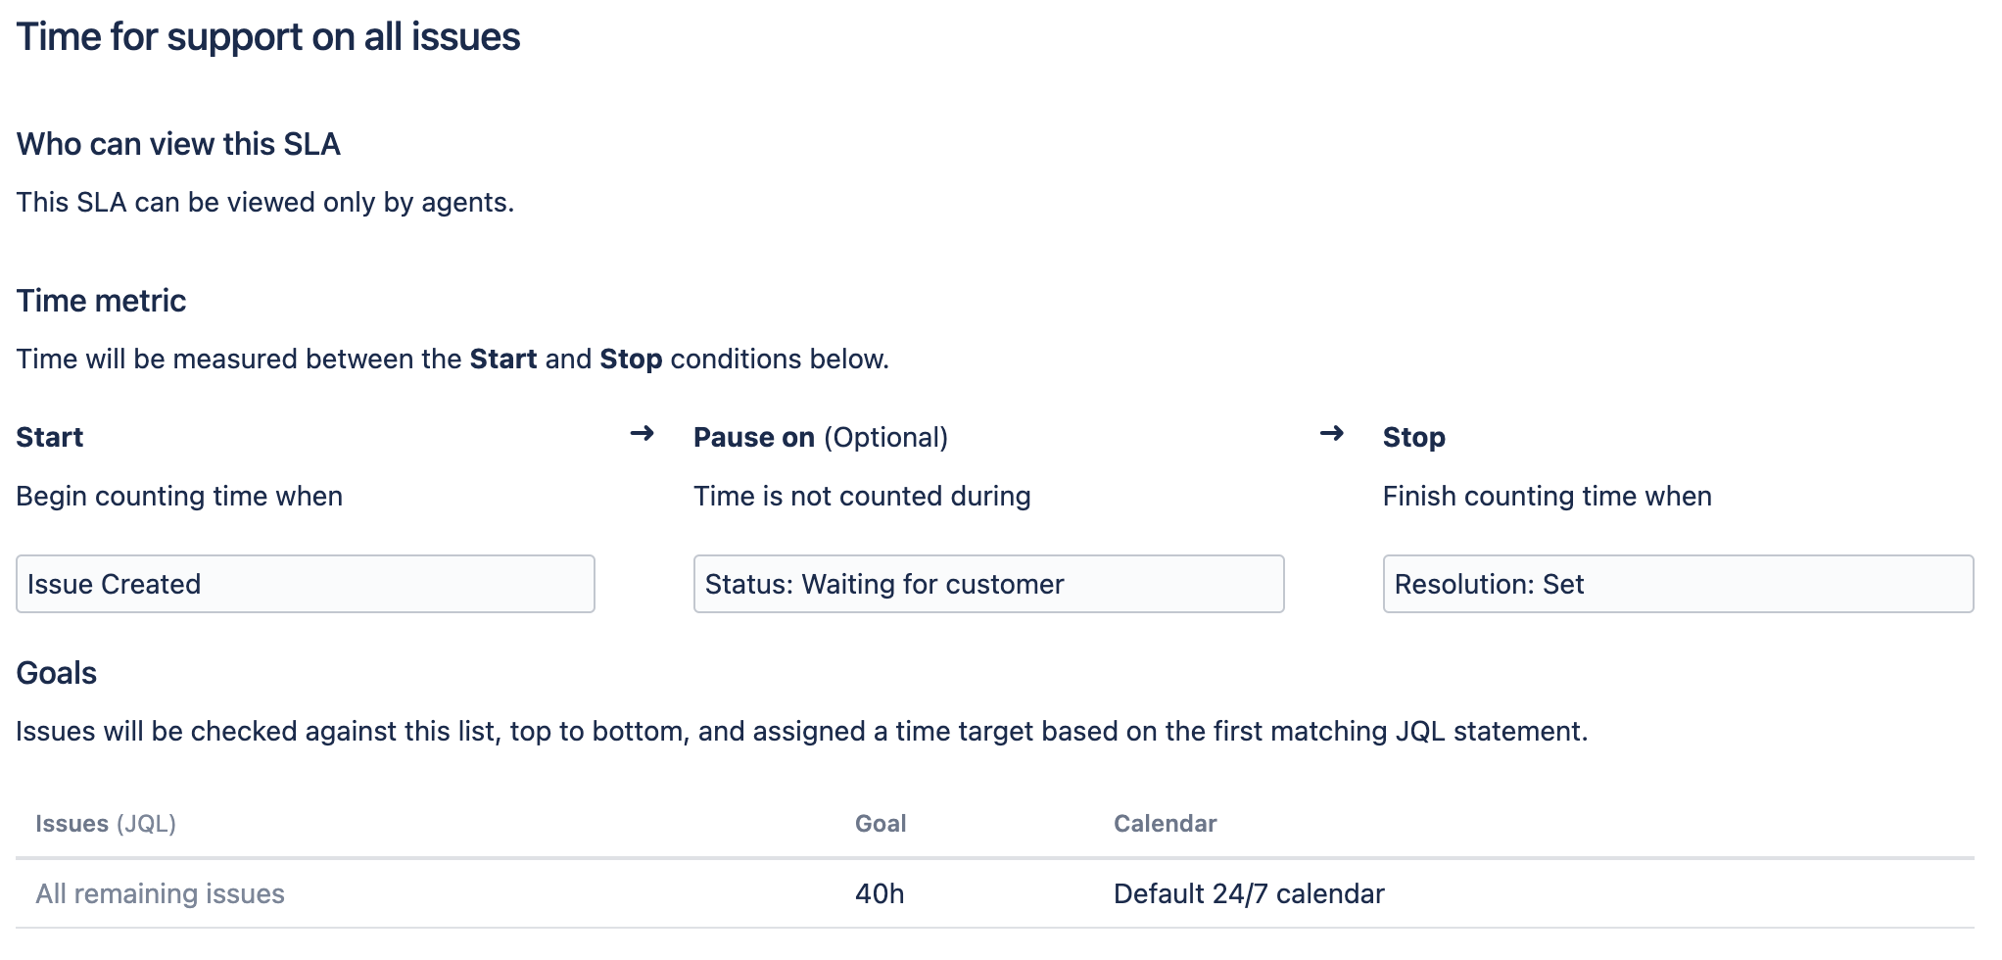Click the Default 24/7 calendar cell
2002x960 pixels.
point(1248,893)
